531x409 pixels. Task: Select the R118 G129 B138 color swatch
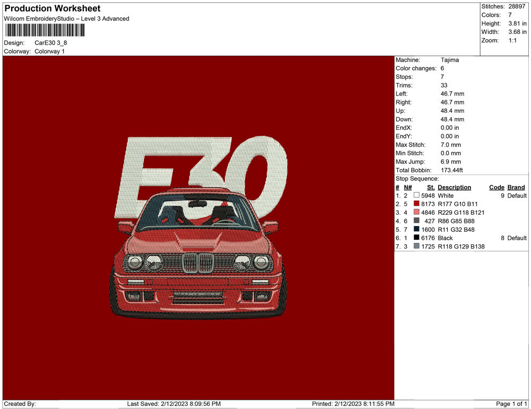pos(416,246)
